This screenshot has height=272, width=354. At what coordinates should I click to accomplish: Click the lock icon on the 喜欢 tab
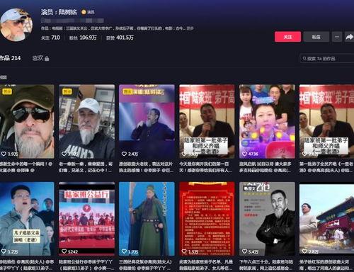tap(47, 58)
